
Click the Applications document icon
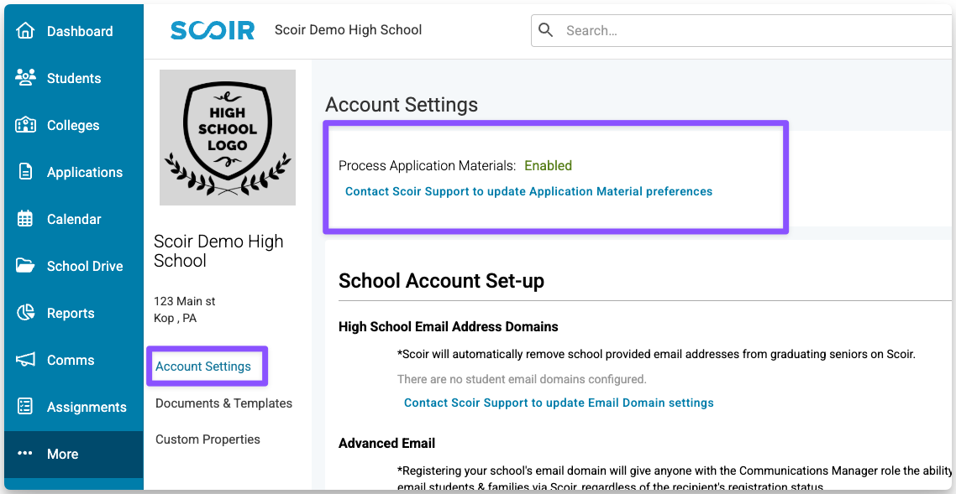25,172
